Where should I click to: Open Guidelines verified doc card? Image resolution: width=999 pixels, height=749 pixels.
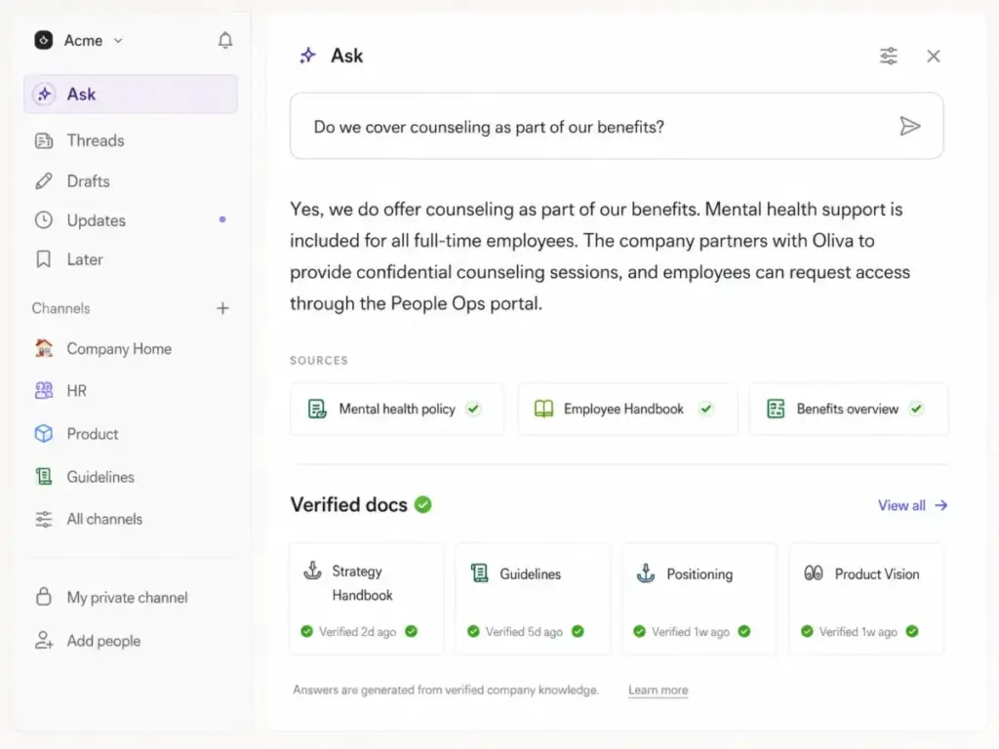[x=534, y=599]
